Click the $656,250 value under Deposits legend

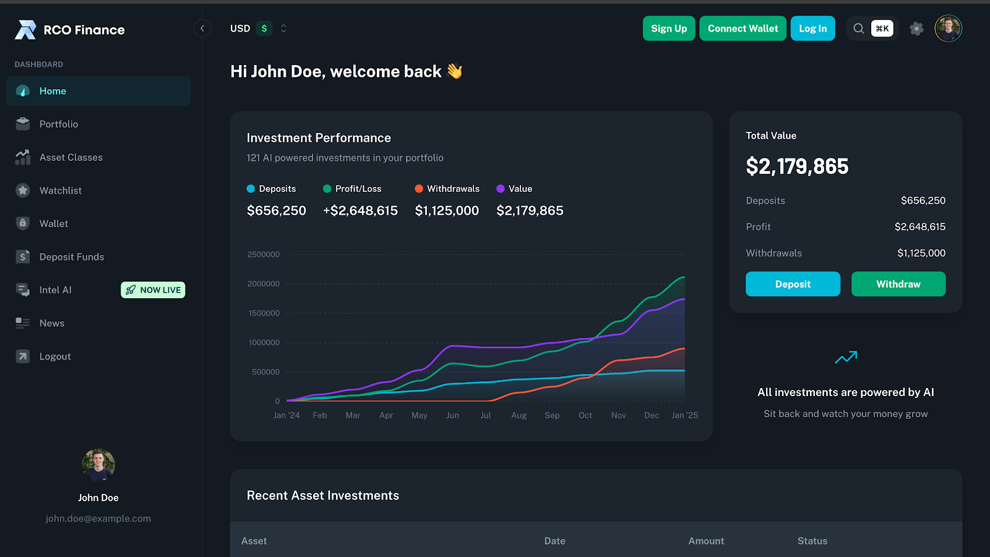click(277, 210)
